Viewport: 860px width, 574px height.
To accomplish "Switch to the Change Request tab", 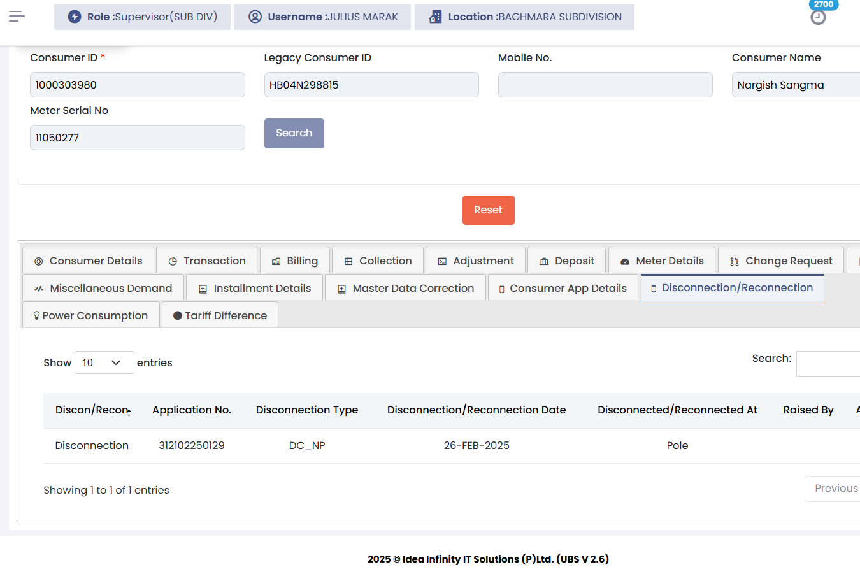I will pos(781,261).
